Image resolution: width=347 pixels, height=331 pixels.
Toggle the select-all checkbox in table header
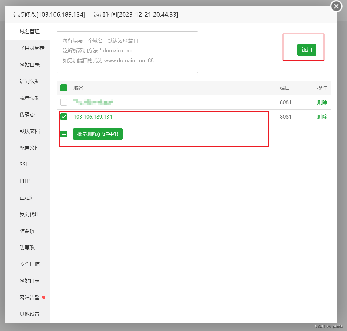click(64, 88)
